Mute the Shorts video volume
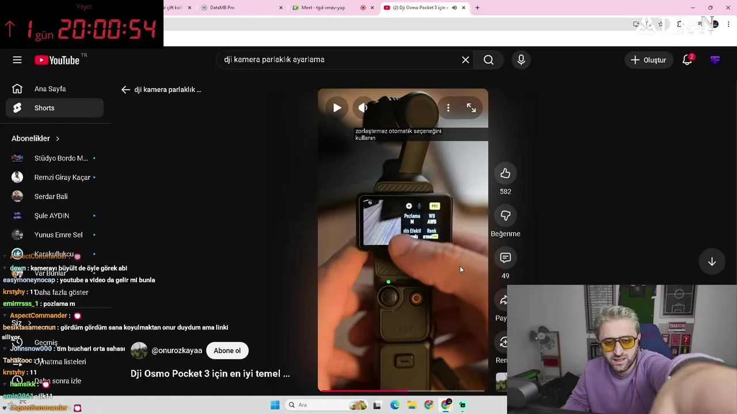This screenshot has width=737, height=414. pyautogui.click(x=363, y=108)
